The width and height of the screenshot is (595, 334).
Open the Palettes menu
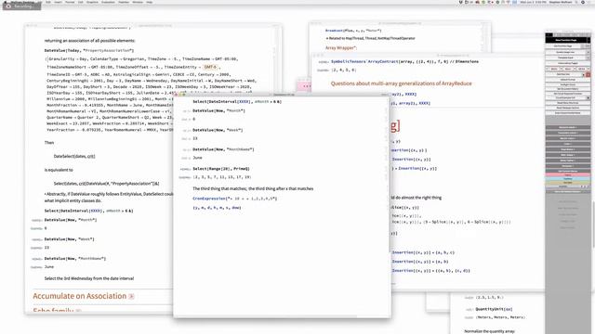124,2
